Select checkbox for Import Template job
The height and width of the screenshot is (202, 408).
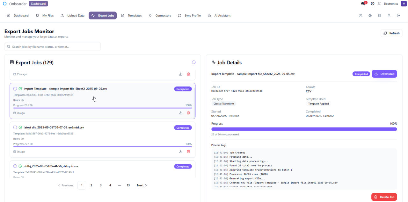coord(15,89)
